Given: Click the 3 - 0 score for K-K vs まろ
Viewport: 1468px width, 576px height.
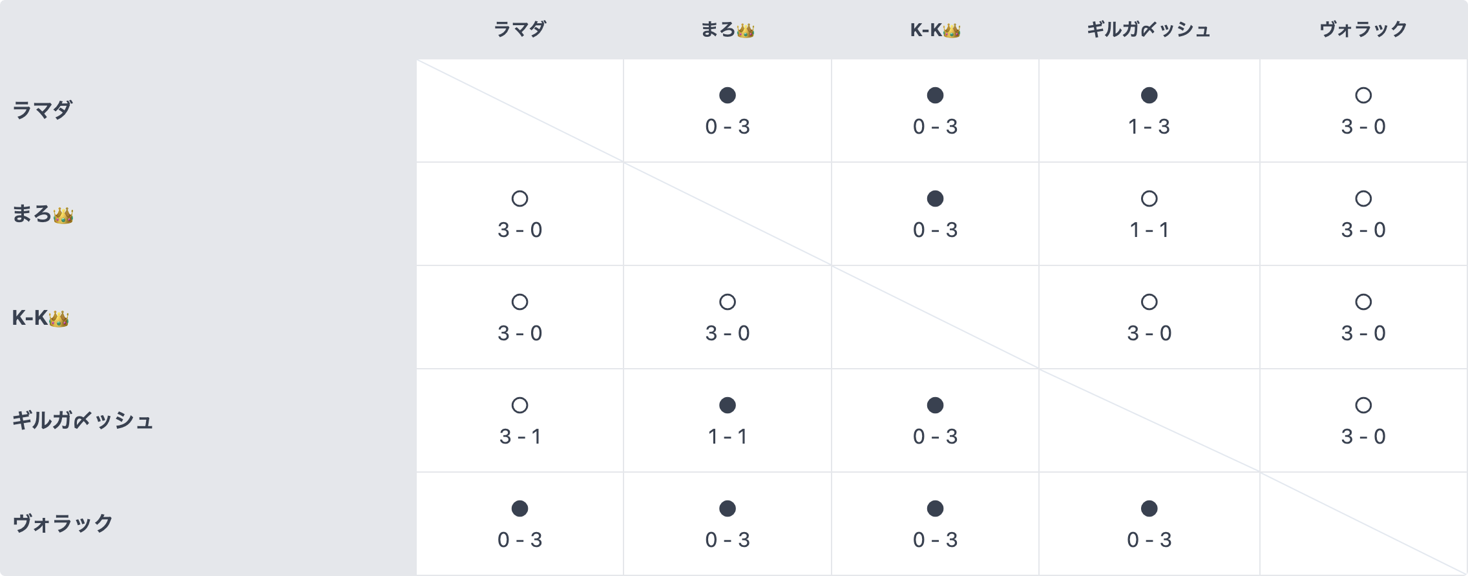Looking at the screenshot, I should (728, 333).
